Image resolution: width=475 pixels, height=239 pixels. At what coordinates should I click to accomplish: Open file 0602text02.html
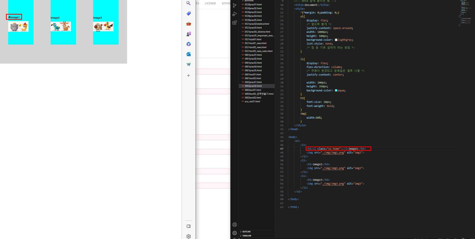253,98
